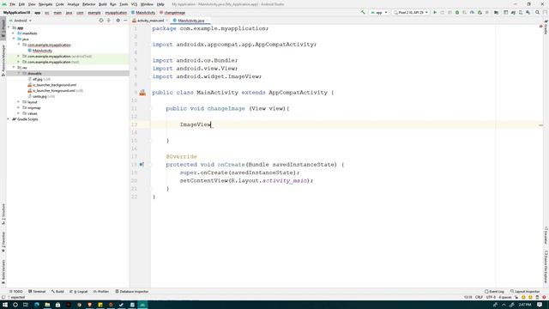This screenshot has width=549, height=309.
Task: Open the TODO tool window
Action: pos(16,292)
